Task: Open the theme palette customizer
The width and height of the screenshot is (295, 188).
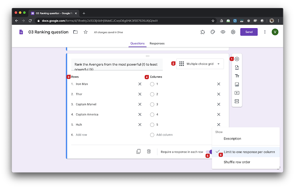Action: pyautogui.click(x=213, y=32)
